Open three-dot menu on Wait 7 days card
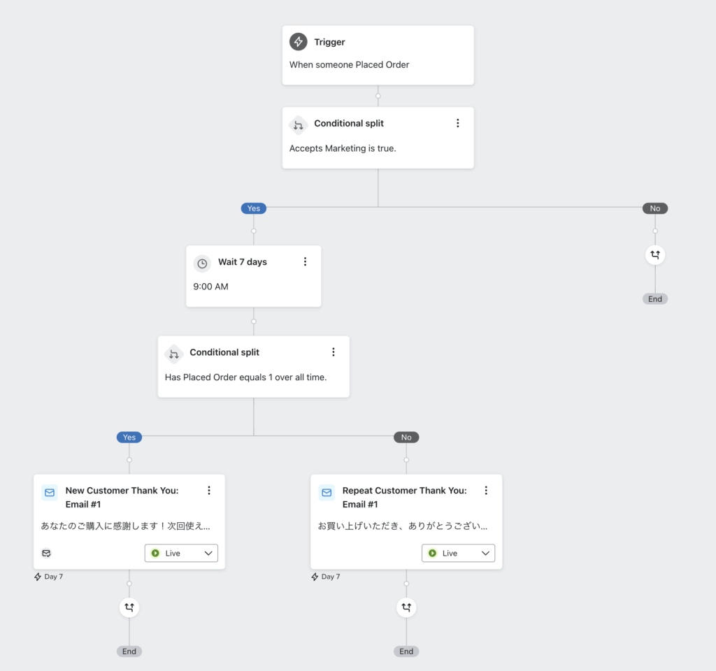 [x=305, y=261]
